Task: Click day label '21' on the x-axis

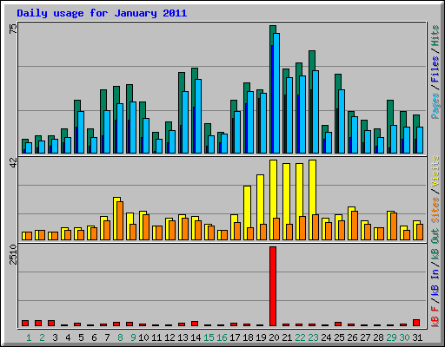Action: 287,337
